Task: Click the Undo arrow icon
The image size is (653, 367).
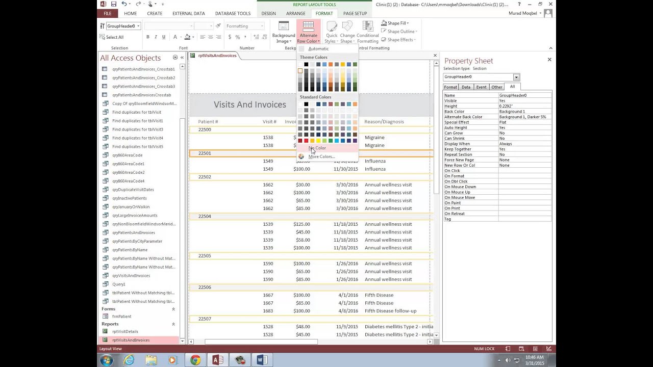Action: [124, 4]
